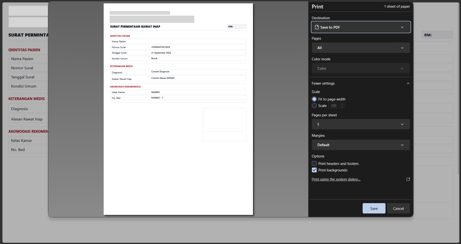Enable Print headers and footers

tap(314, 163)
